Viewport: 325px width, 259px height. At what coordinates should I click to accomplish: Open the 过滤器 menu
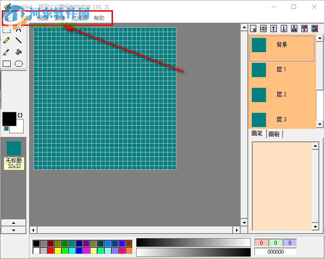79,18
